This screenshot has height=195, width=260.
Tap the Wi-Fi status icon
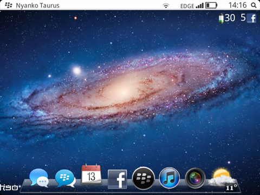point(166,5)
